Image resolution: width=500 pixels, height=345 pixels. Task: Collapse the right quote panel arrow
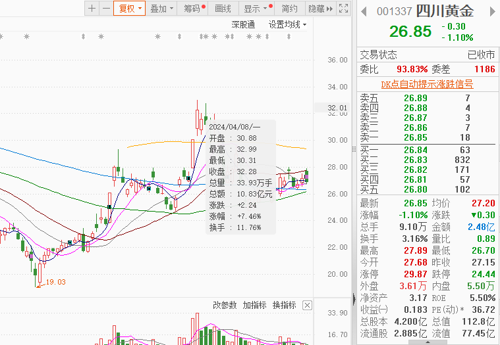click(364, 11)
